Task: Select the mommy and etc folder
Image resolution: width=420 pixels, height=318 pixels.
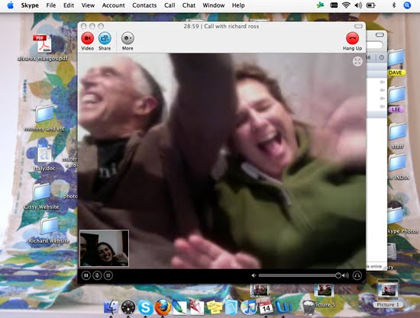Action: click(44, 117)
